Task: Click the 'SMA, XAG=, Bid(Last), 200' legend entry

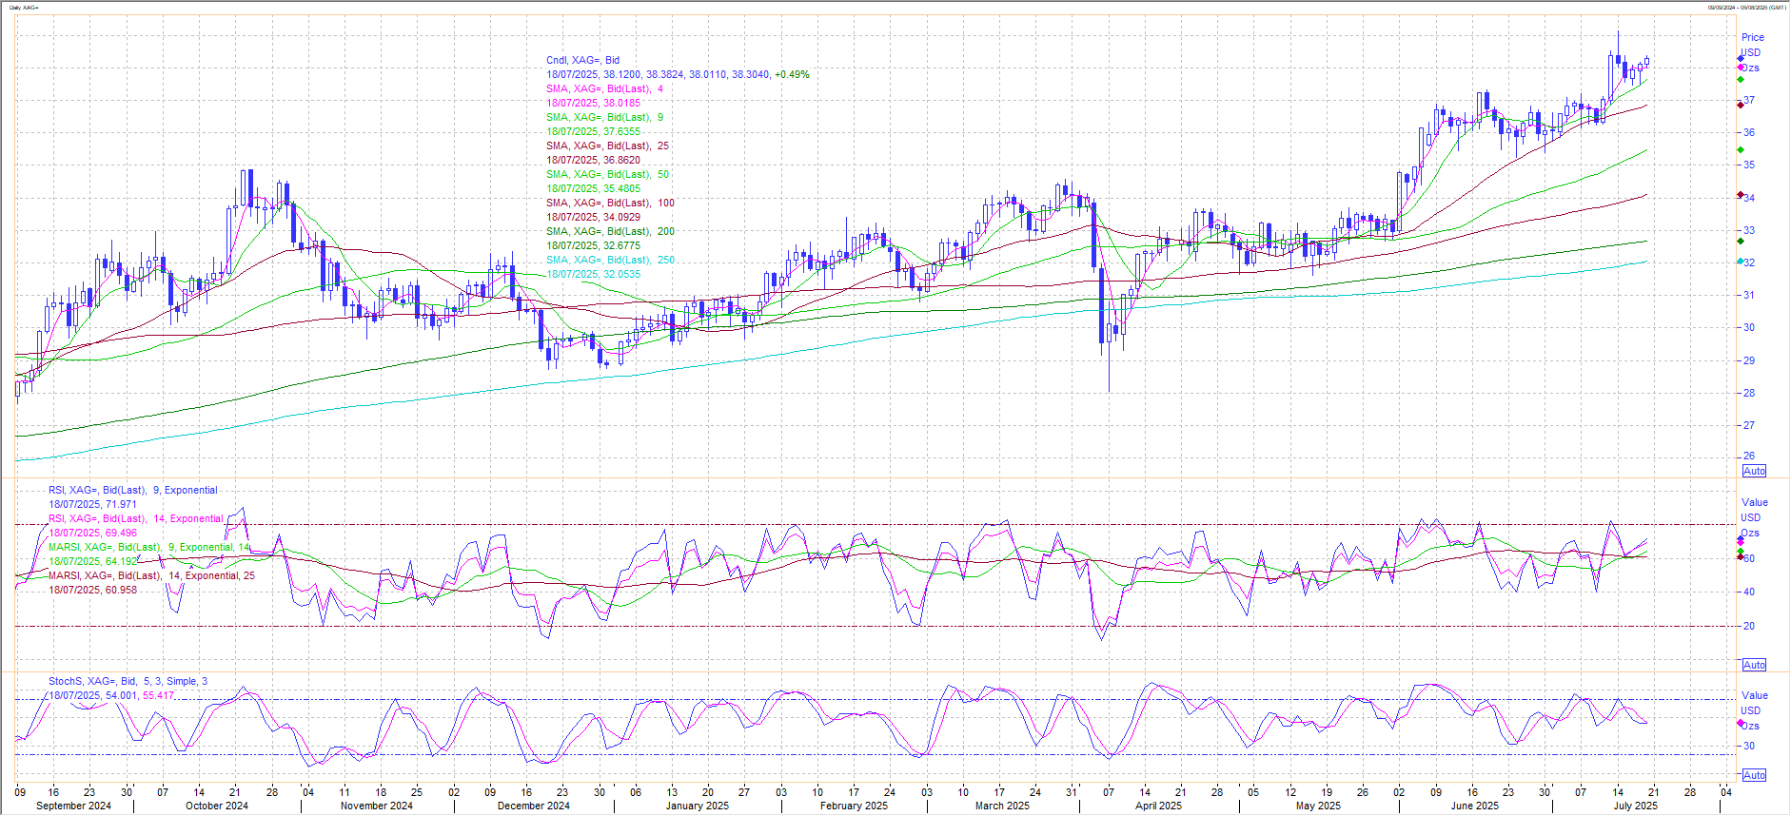Action: (610, 231)
